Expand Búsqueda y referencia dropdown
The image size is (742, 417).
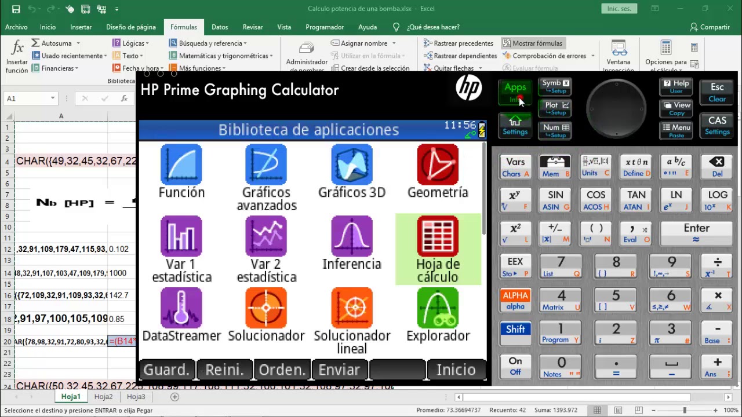coord(245,43)
